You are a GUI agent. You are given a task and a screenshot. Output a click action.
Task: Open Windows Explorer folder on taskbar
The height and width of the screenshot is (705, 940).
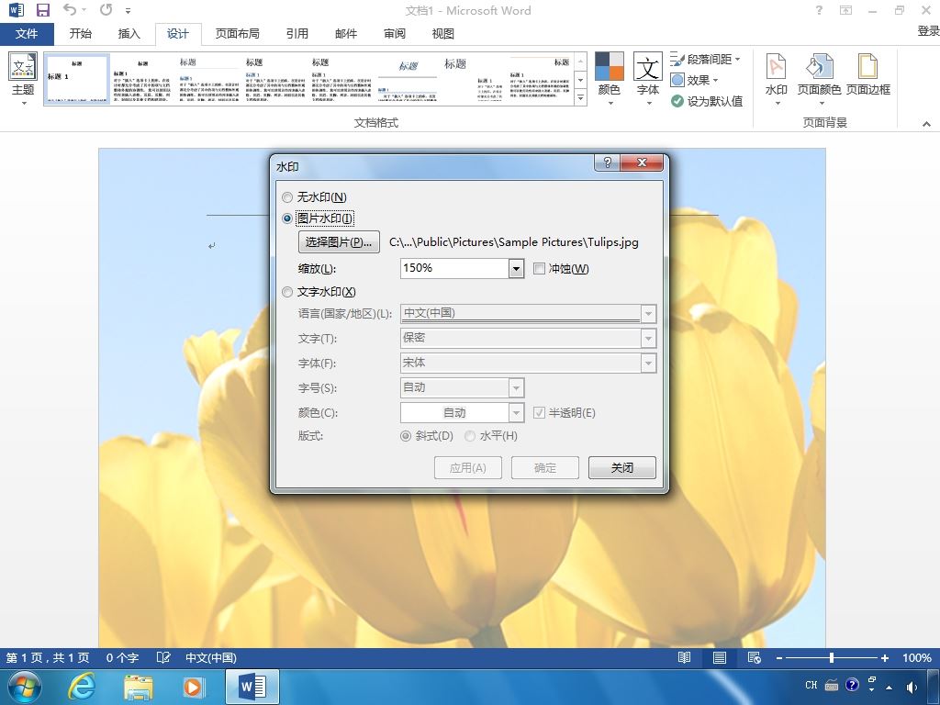pos(139,687)
